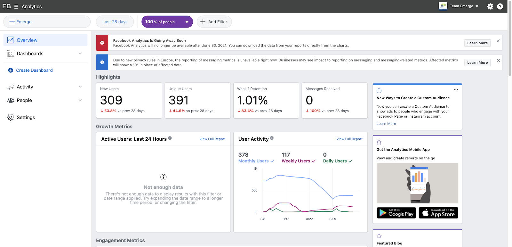This screenshot has width=512, height=247.
Task: Click the Overview chart icon
Action: coord(11,40)
